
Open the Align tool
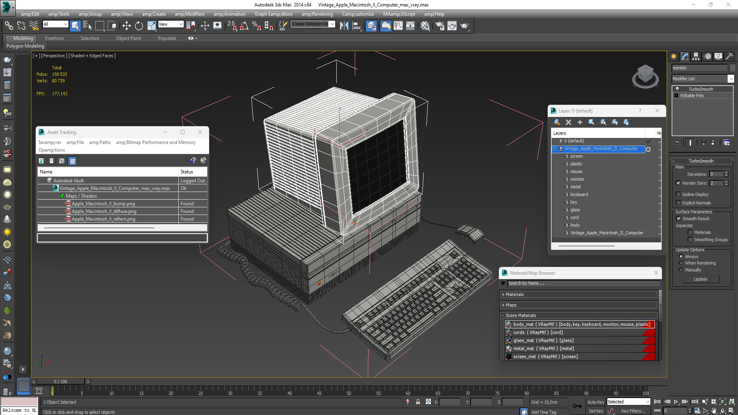[x=357, y=26]
